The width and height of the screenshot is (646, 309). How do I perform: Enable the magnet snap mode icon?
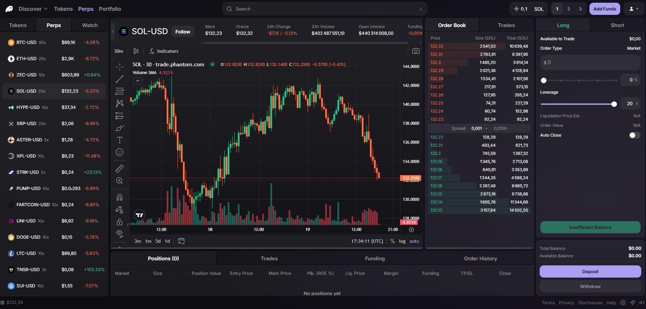point(120,197)
